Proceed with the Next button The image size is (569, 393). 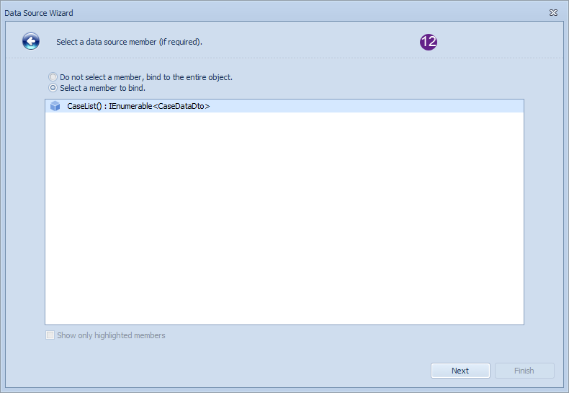click(460, 371)
